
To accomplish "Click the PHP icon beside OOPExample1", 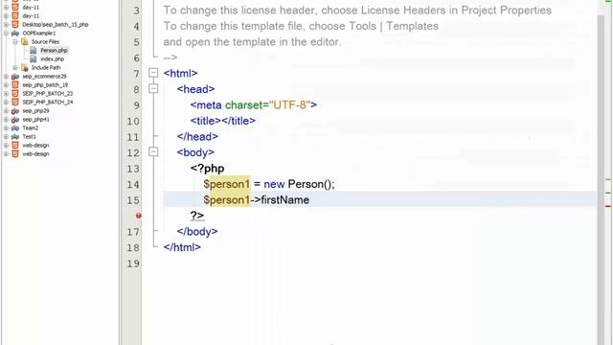I will tap(15, 34).
